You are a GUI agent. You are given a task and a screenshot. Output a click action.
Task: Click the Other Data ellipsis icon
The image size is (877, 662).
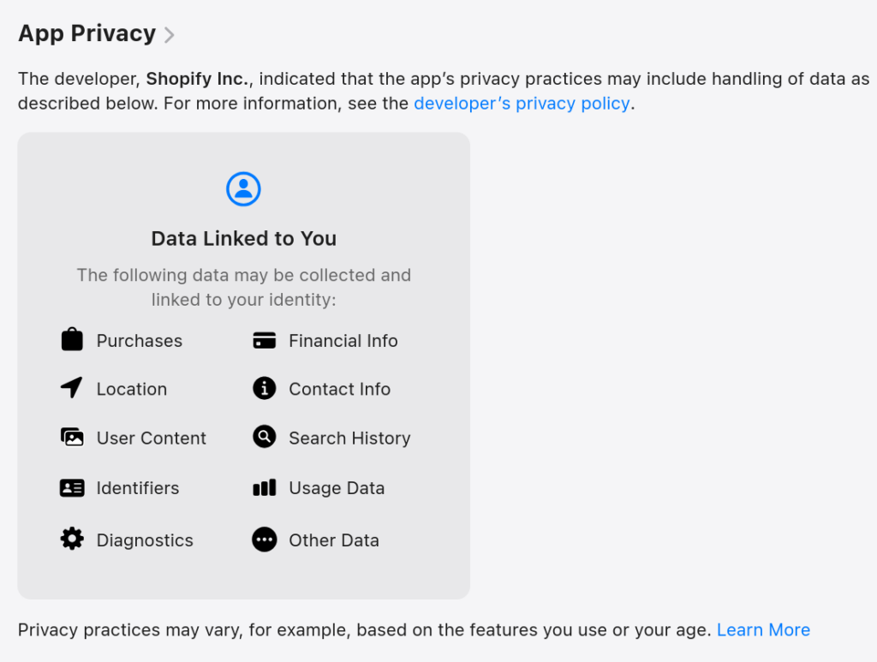click(x=265, y=540)
